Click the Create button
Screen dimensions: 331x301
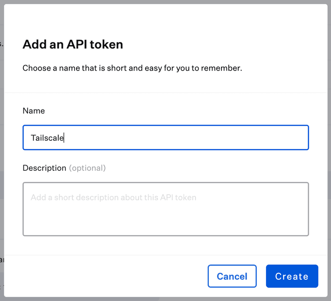click(x=292, y=276)
